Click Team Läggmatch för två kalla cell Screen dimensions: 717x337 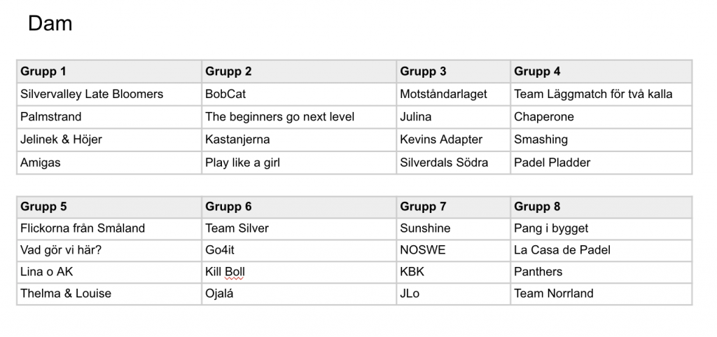pos(601,94)
